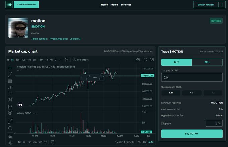Open the HyperSwap pool link
The image size is (228, 147).
tap(59, 39)
